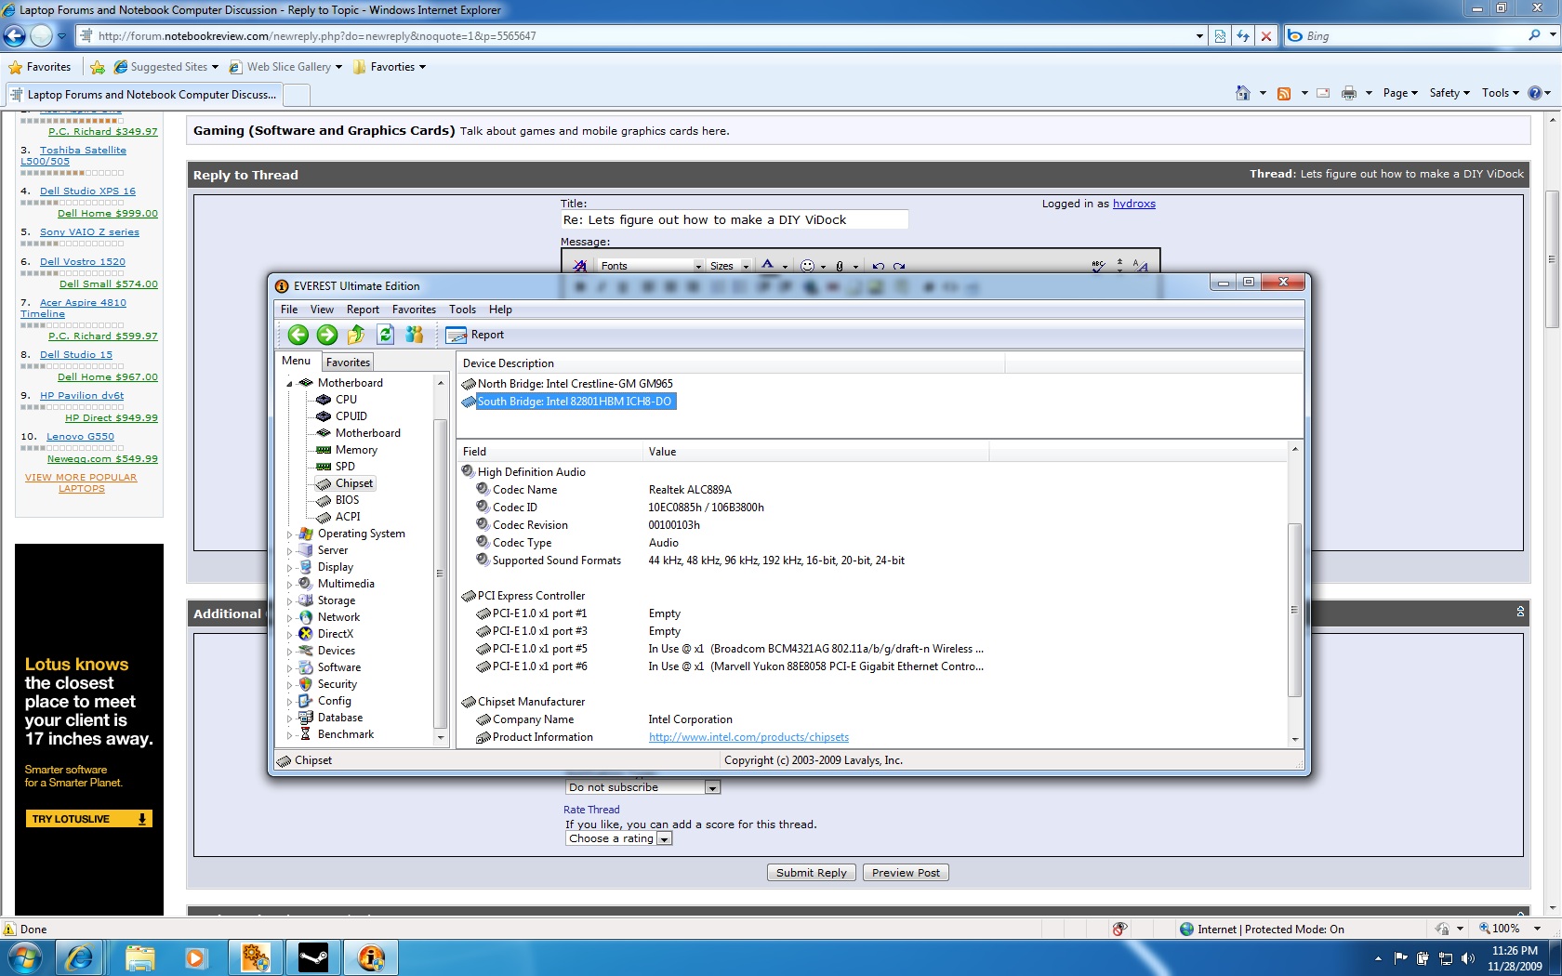
Task: Select Memory under Motherboard tree
Action: (356, 450)
